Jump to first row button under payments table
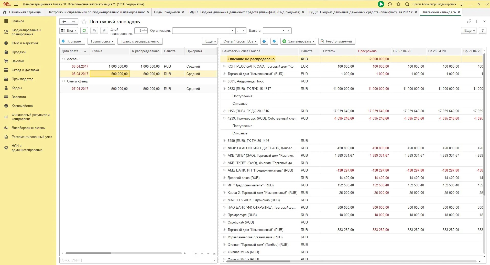The height and width of the screenshot is (265, 490). 196,253
